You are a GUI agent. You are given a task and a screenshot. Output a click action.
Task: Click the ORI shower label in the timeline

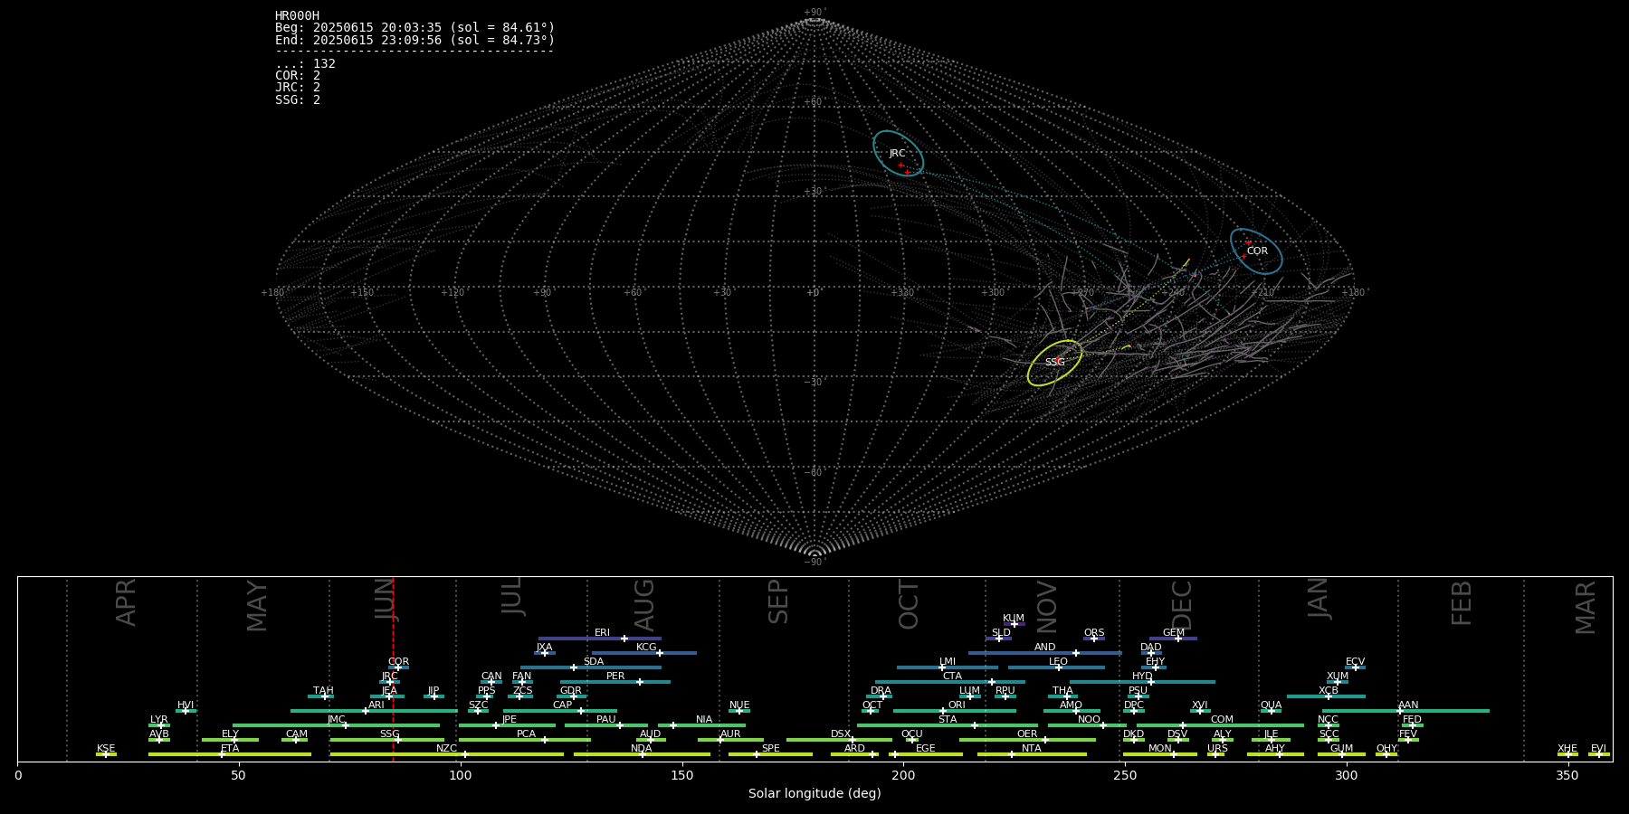pyautogui.click(x=957, y=705)
